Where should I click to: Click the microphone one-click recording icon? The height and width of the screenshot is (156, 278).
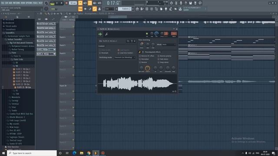[181, 3]
